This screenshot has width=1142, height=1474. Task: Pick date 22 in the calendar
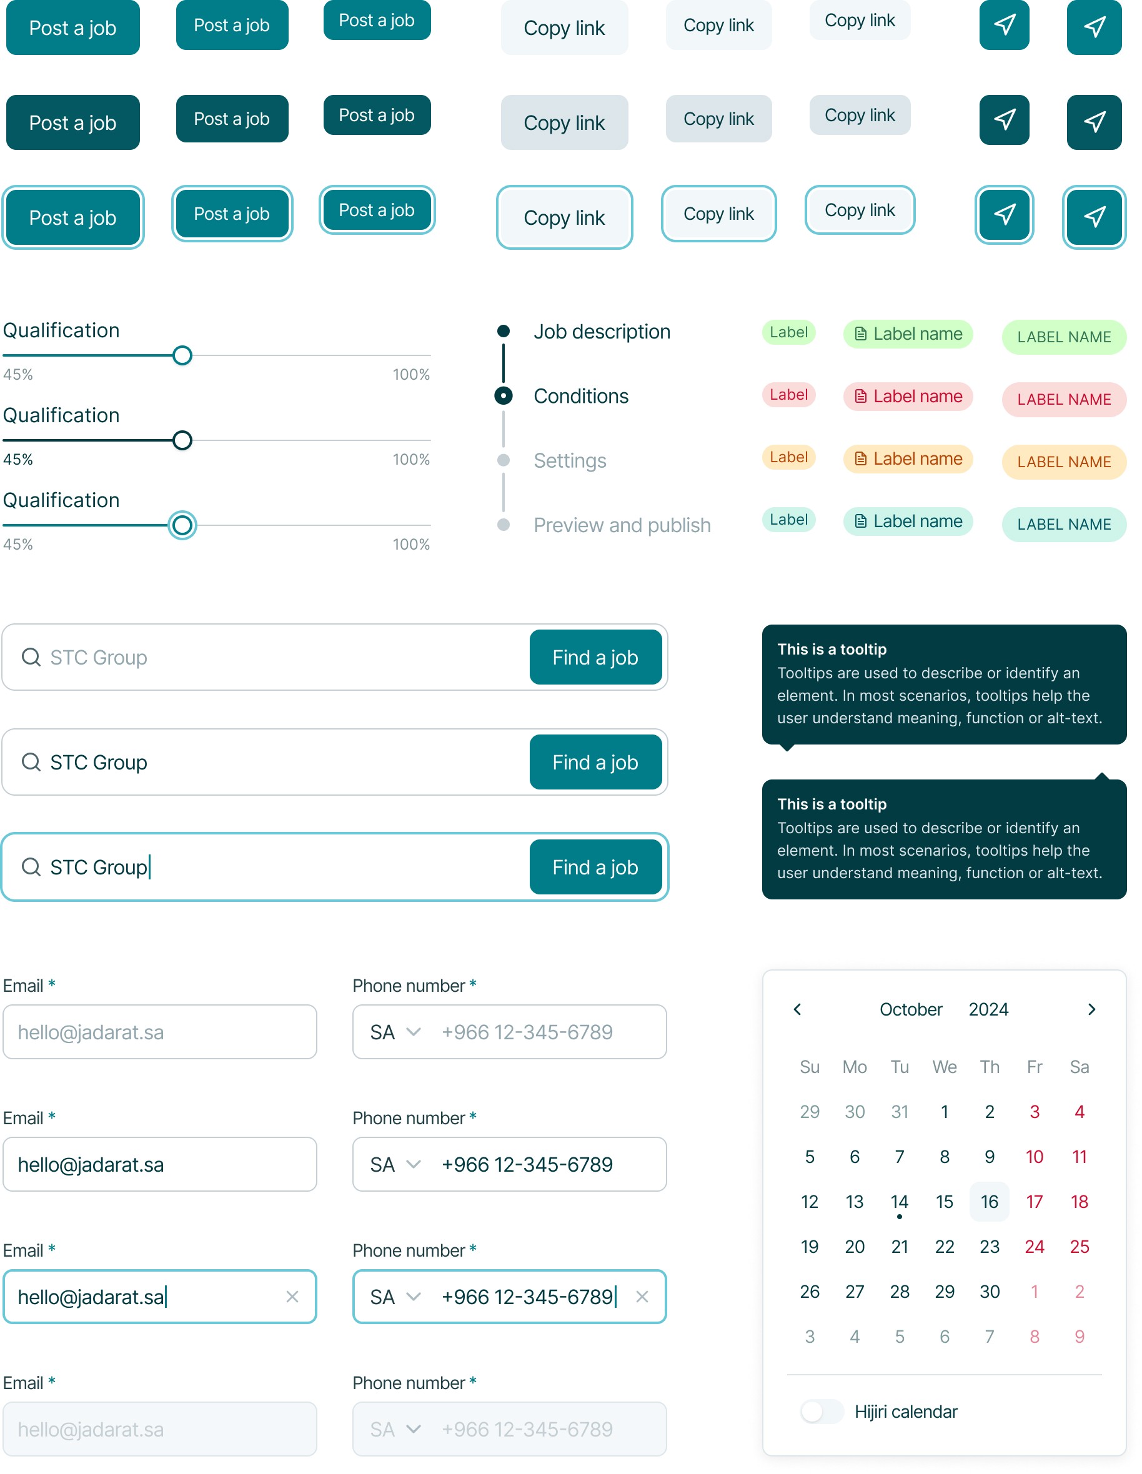click(x=944, y=1247)
